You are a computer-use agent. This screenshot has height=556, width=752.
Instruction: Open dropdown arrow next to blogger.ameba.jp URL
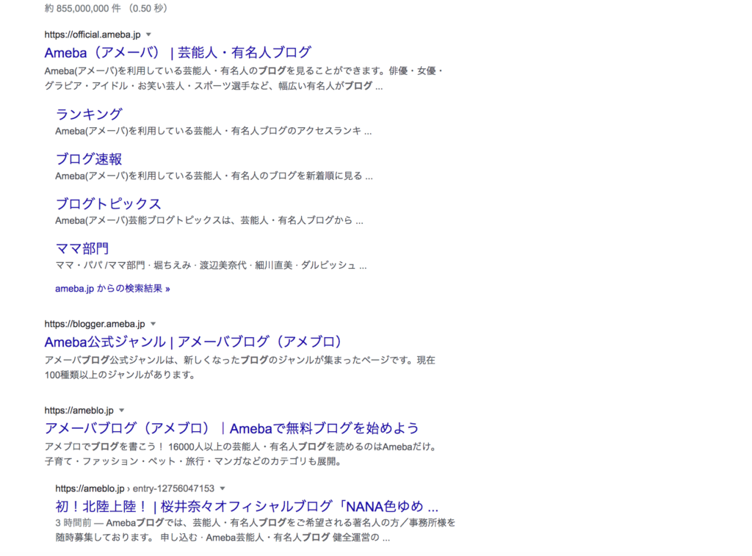coord(153,324)
